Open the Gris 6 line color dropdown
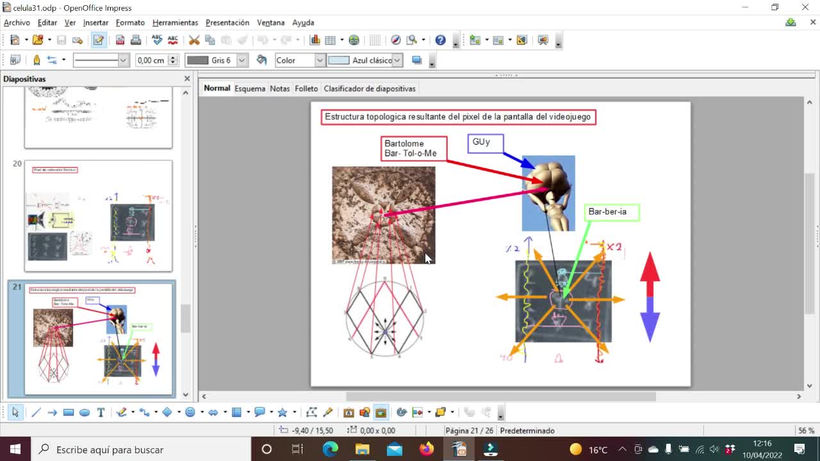Viewport: 820px width, 461px height. [x=242, y=60]
